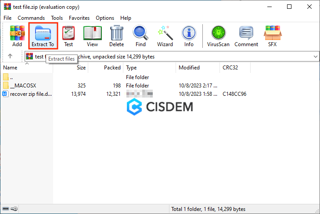Start VirusScan on the archive

pos(218,36)
